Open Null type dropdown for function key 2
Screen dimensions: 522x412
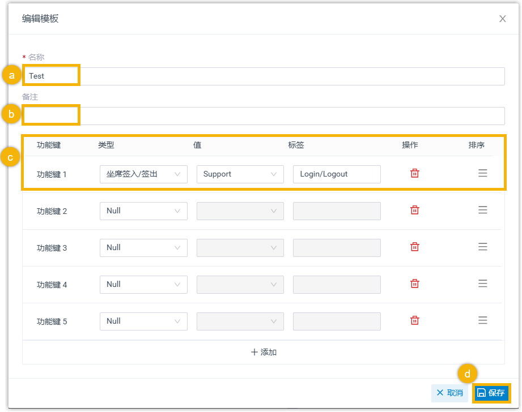143,211
